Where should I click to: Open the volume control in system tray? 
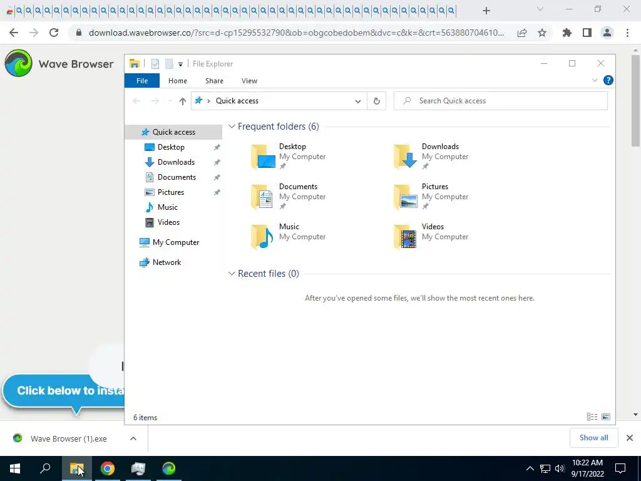click(x=560, y=468)
